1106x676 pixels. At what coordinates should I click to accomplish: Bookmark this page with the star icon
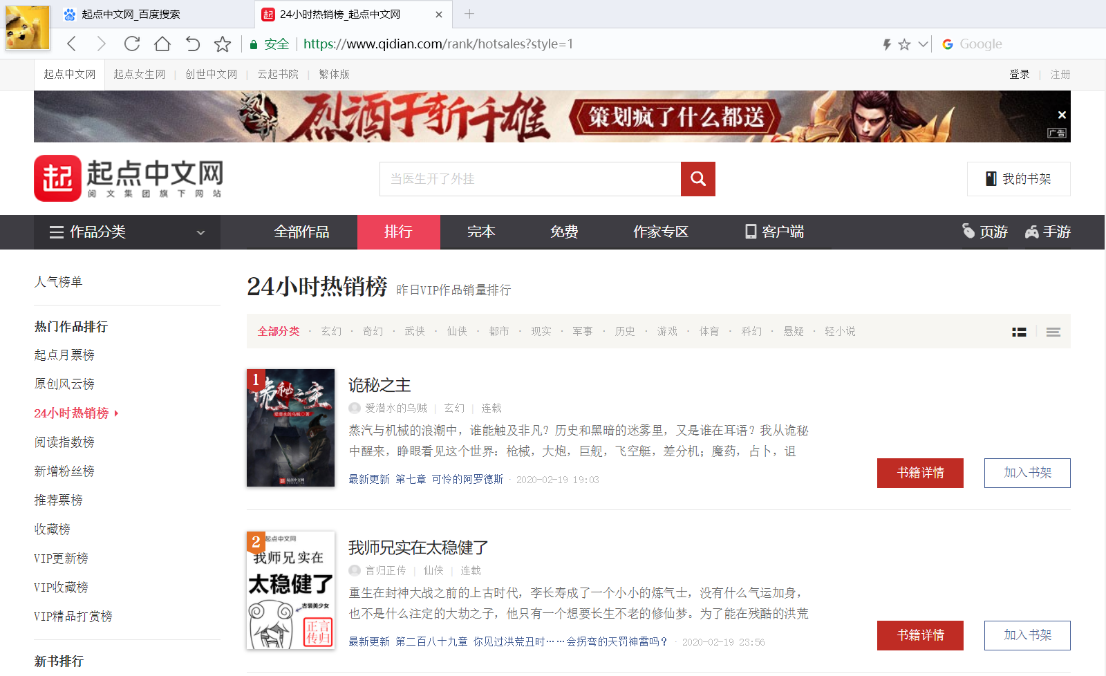(222, 44)
